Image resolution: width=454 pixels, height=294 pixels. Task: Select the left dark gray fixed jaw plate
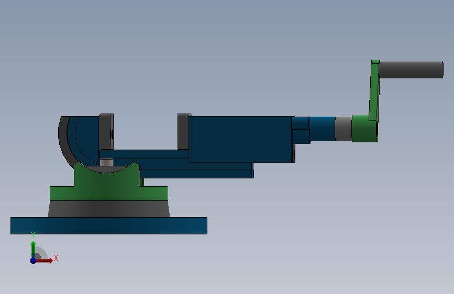[x=106, y=132]
